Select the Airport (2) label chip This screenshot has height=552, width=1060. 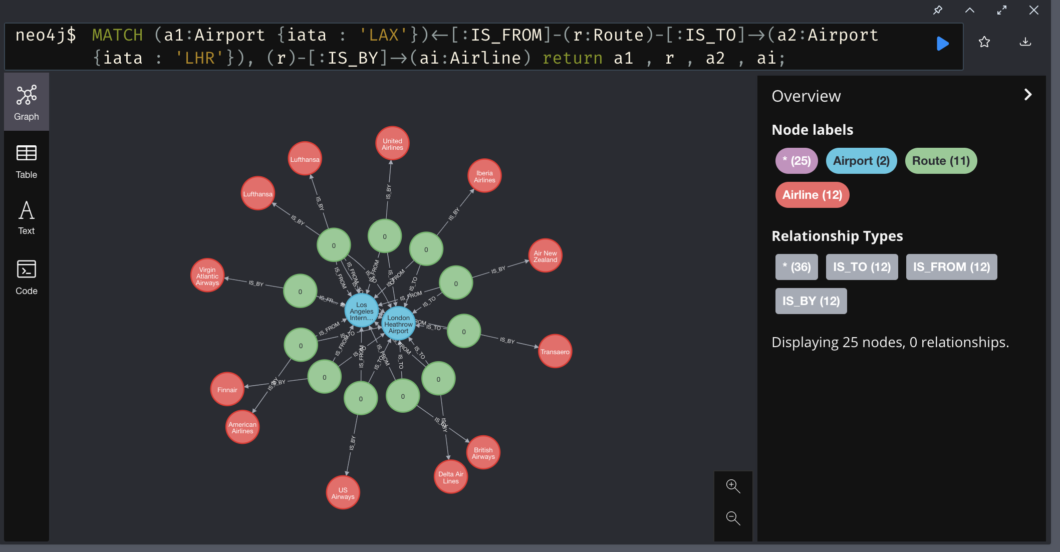point(861,161)
